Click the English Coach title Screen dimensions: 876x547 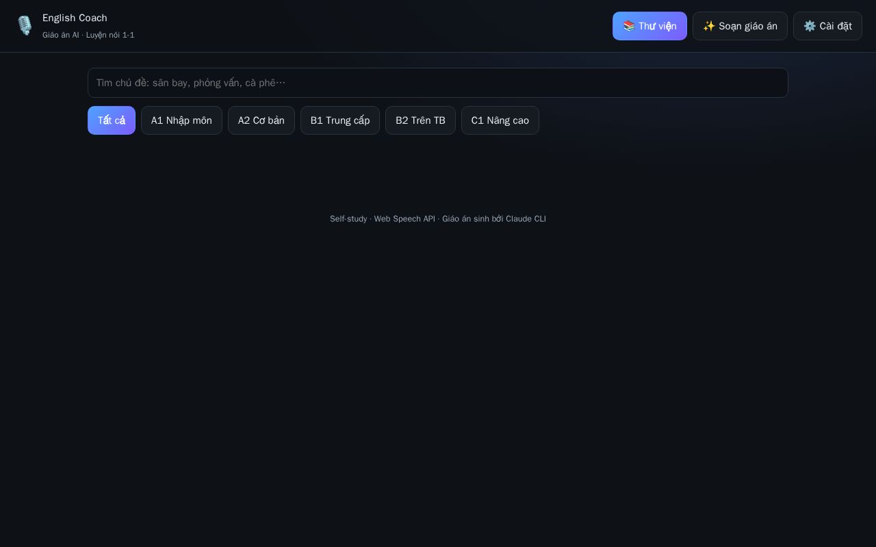pyautogui.click(x=75, y=18)
